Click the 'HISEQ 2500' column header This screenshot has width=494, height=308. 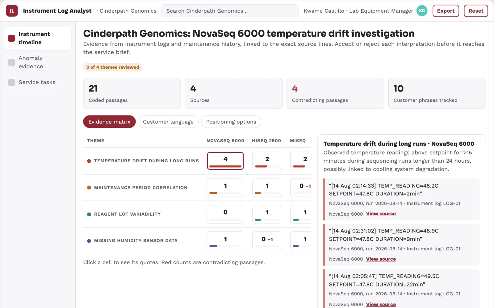pos(266,141)
